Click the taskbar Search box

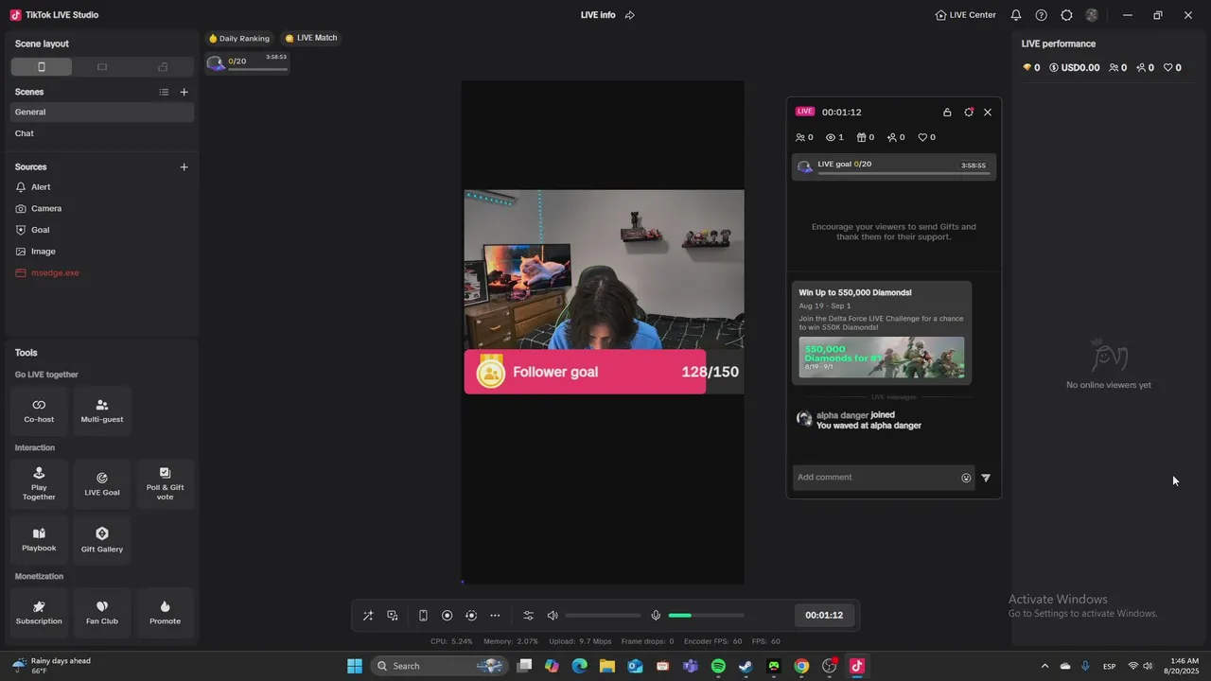[439, 666]
